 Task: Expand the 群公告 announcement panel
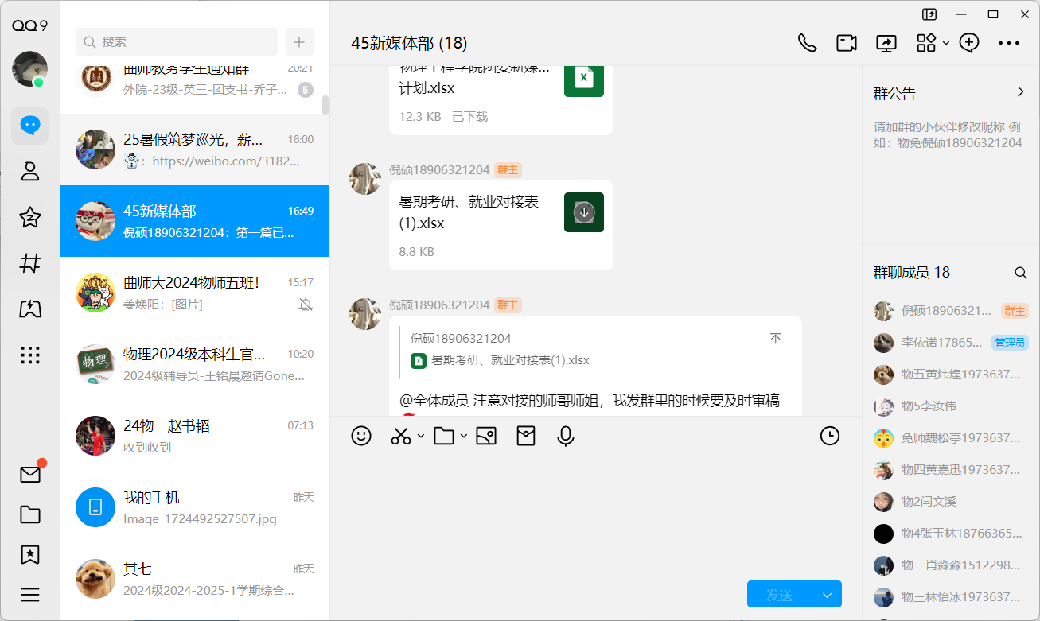pyautogui.click(x=1020, y=93)
